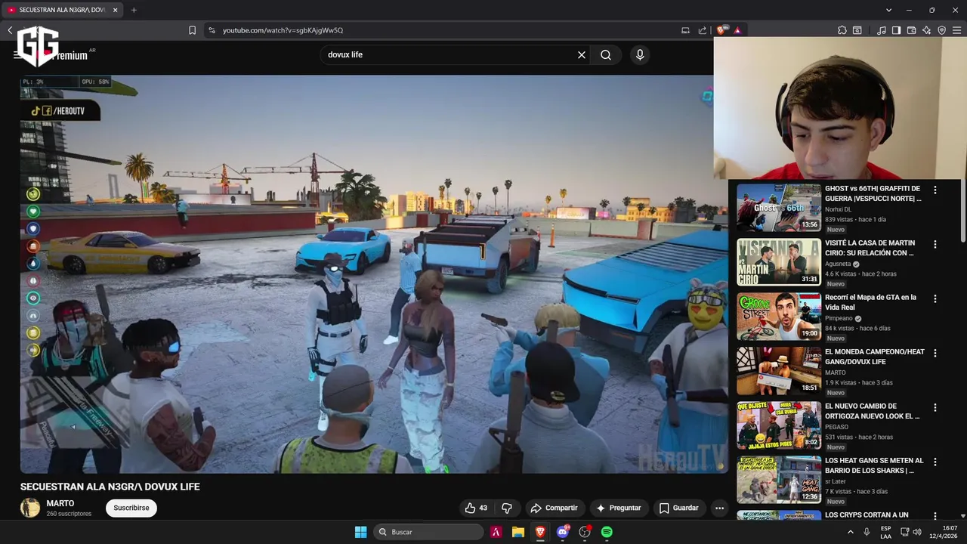Open 'EL NUEVO CAMBIO DE ORTIGOZA' thumbnail
967x544 pixels.
[779, 425]
